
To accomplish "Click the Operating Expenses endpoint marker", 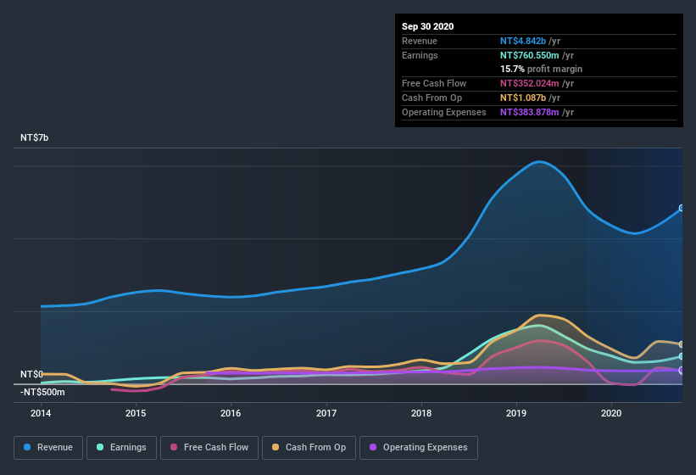I will (x=682, y=370).
